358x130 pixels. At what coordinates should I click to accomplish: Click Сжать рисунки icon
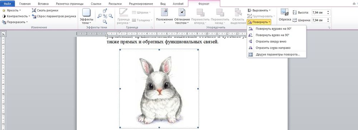pos(34,10)
